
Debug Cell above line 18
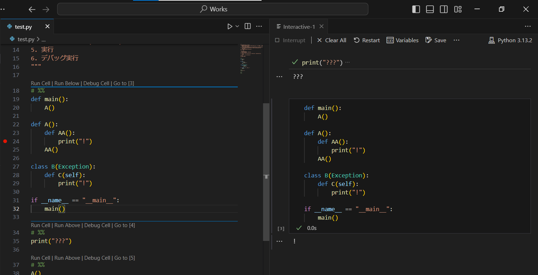[96, 83]
